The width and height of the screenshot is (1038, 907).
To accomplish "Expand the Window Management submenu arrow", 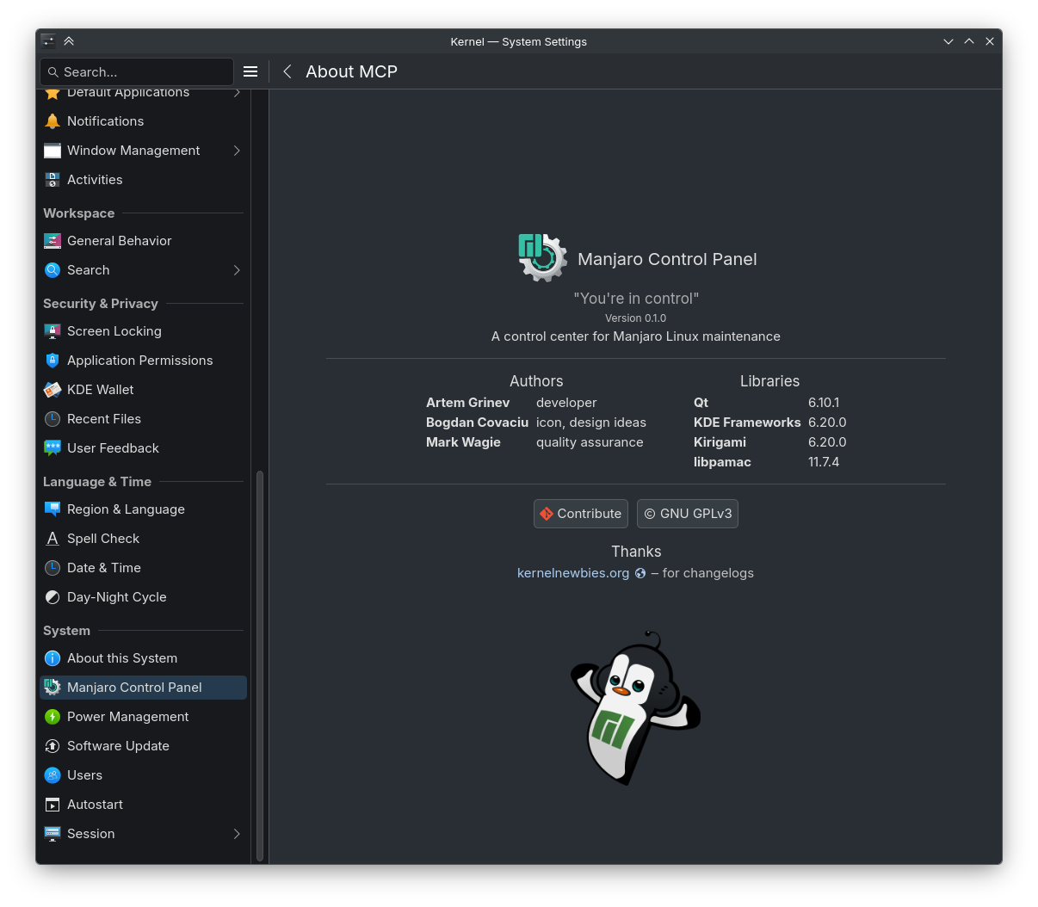I will (237, 151).
